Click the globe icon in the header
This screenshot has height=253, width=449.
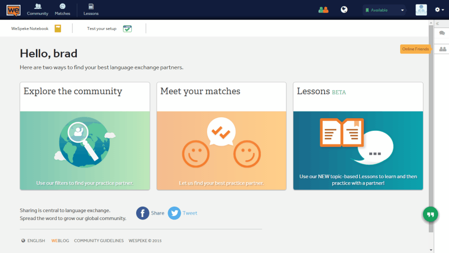point(344,10)
